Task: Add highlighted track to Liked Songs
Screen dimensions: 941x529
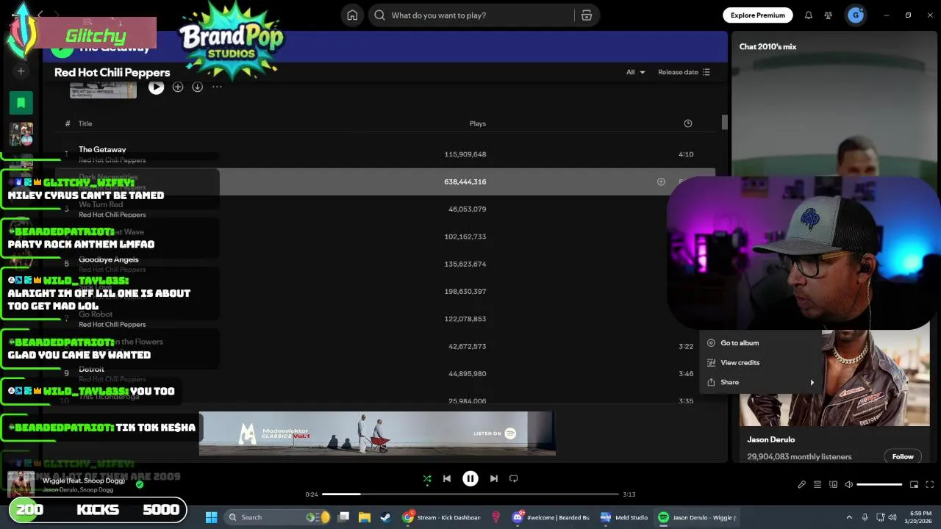Action: pos(661,181)
